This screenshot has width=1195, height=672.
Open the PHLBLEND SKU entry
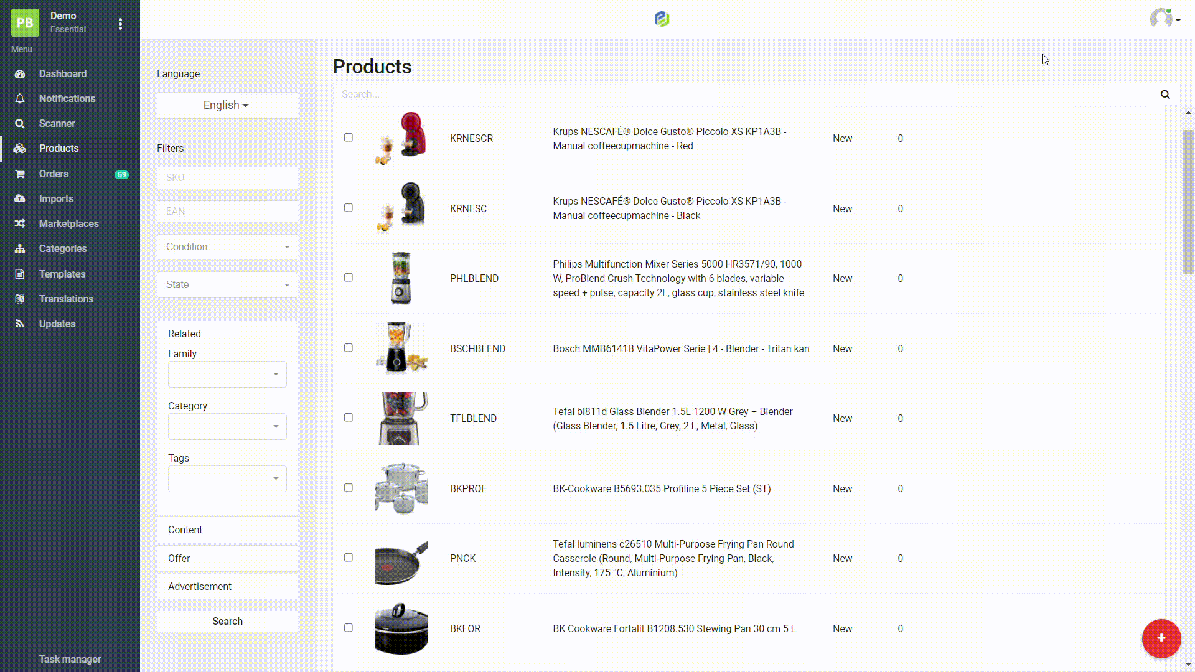(x=474, y=279)
